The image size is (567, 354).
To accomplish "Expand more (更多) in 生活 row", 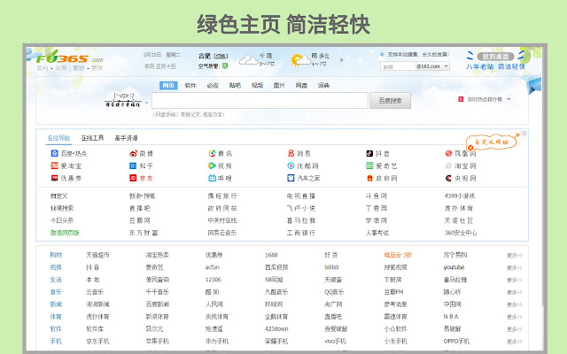I will pyautogui.click(x=514, y=280).
